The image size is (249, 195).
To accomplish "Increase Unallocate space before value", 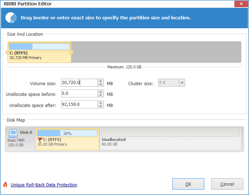I will [x=100, y=92].
